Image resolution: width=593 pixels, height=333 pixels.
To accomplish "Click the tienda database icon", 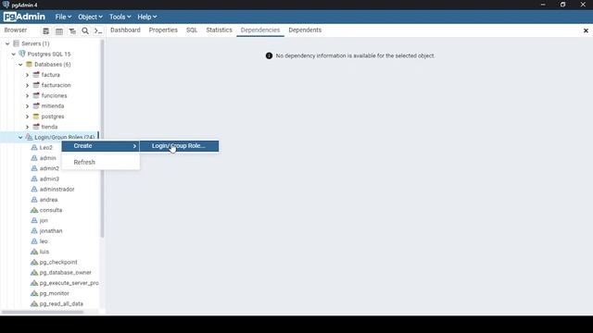I will pos(36,127).
